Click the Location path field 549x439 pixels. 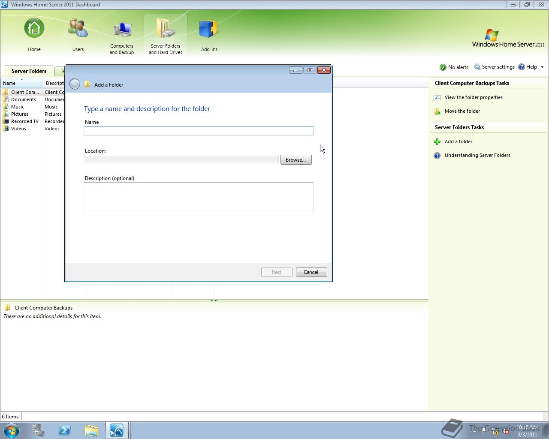pyautogui.click(x=181, y=159)
